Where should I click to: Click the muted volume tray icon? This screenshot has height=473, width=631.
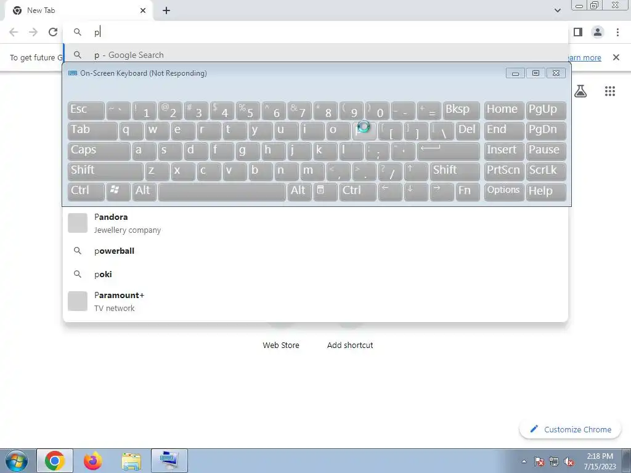[569, 461]
